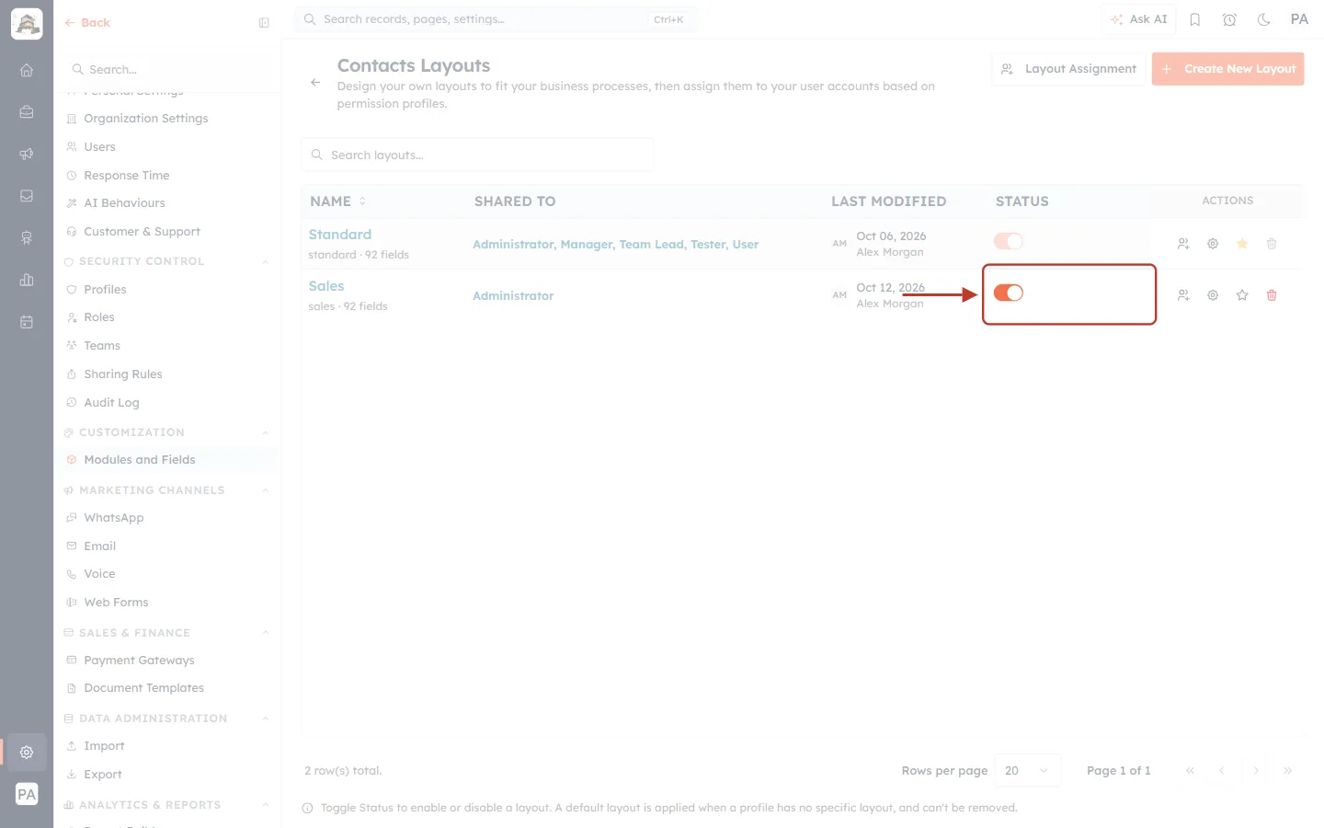Collapse the Security Control section
1324x828 pixels.
coord(266,262)
